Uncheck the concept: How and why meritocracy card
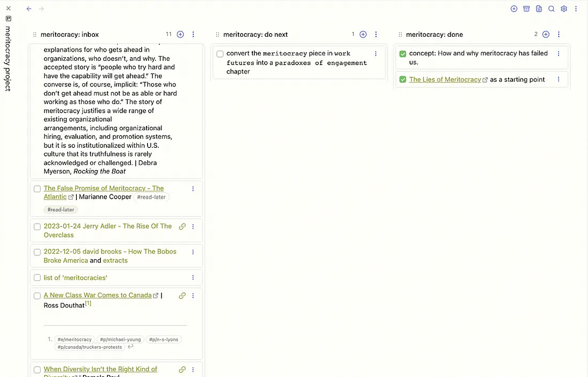588x377 pixels. tap(403, 54)
